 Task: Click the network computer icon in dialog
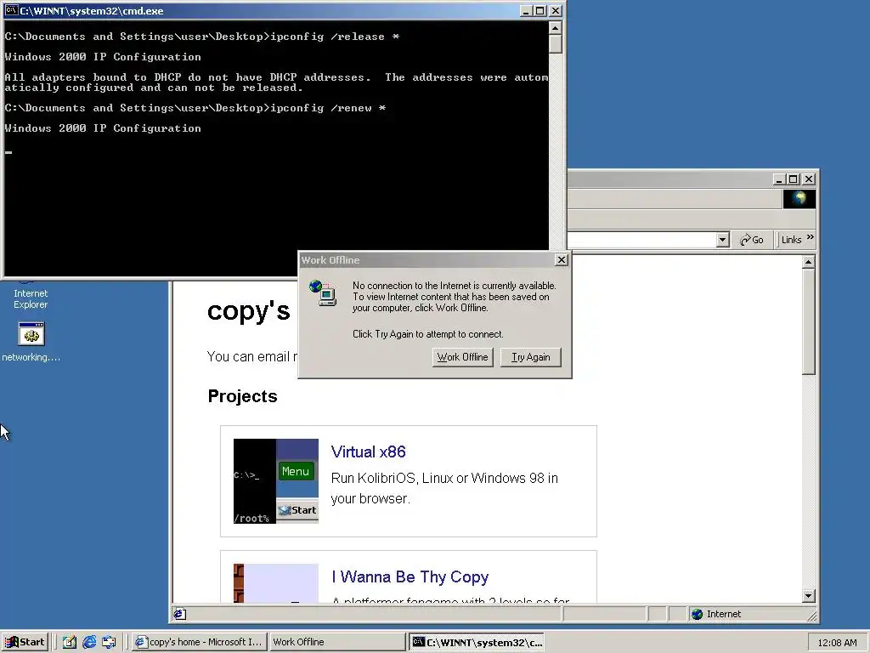click(x=323, y=293)
